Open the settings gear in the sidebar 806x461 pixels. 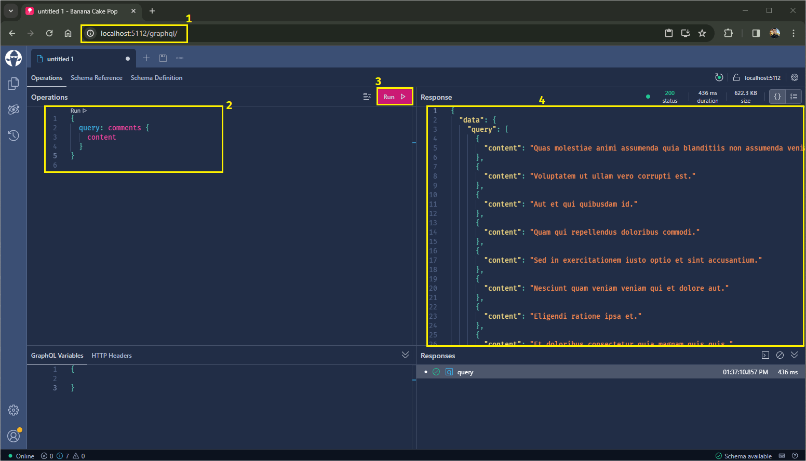[x=14, y=410]
